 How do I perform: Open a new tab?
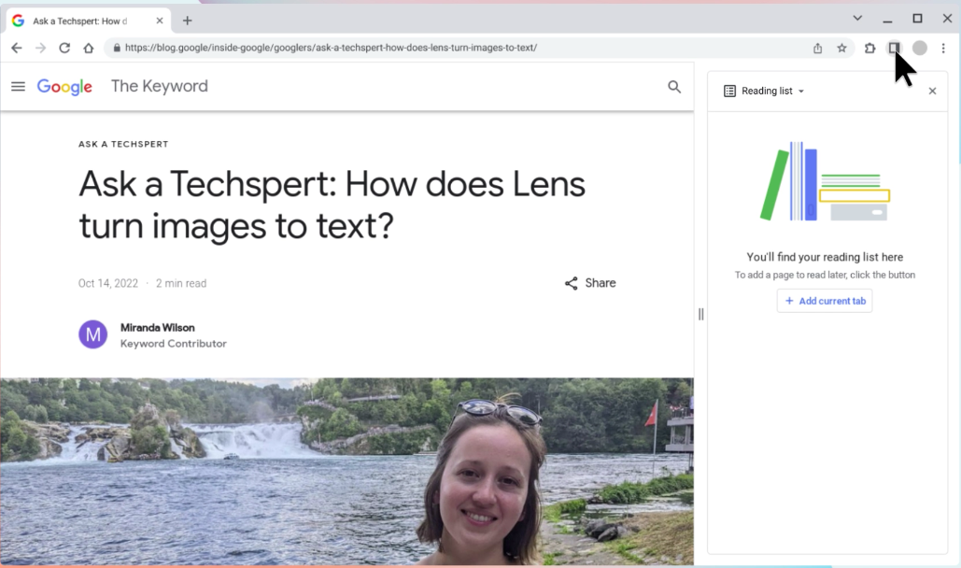point(187,21)
